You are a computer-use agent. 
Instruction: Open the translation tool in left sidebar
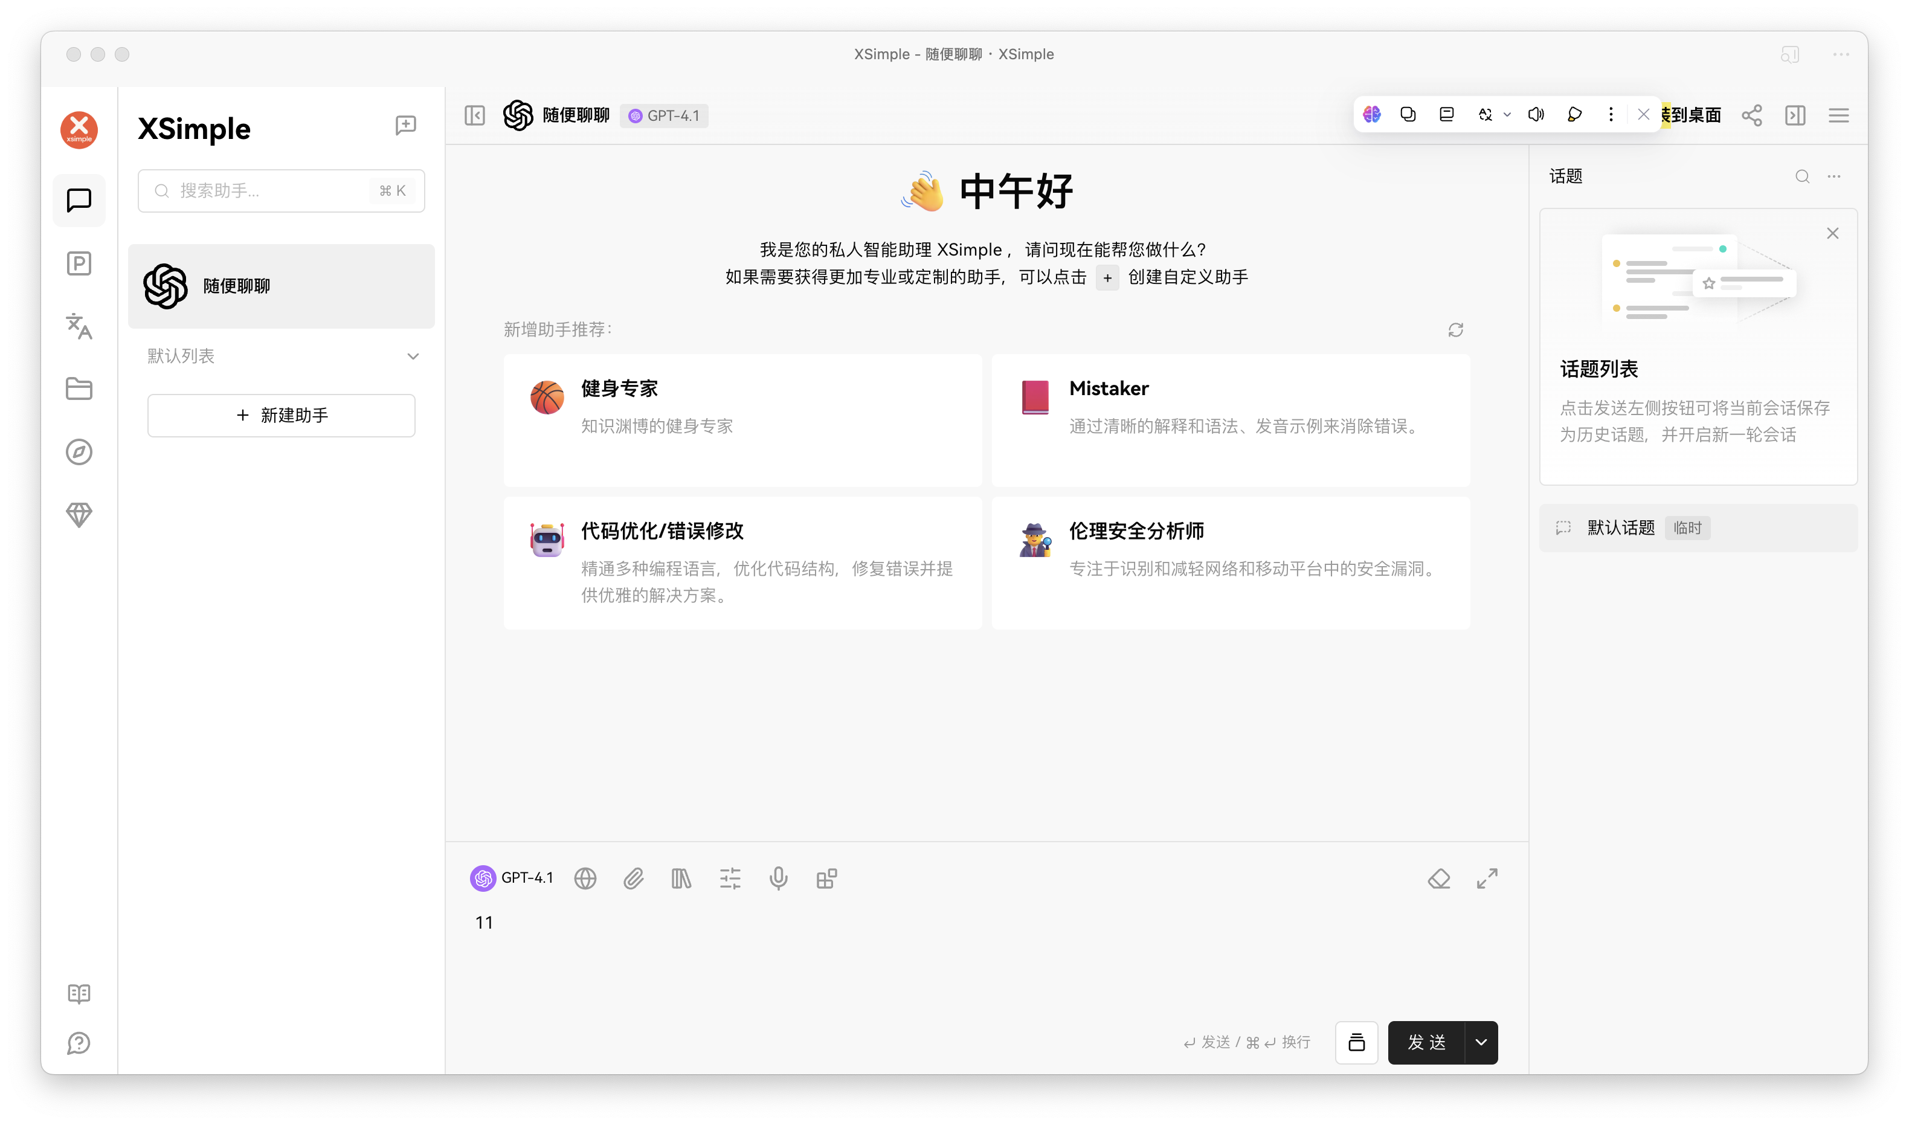click(x=79, y=327)
